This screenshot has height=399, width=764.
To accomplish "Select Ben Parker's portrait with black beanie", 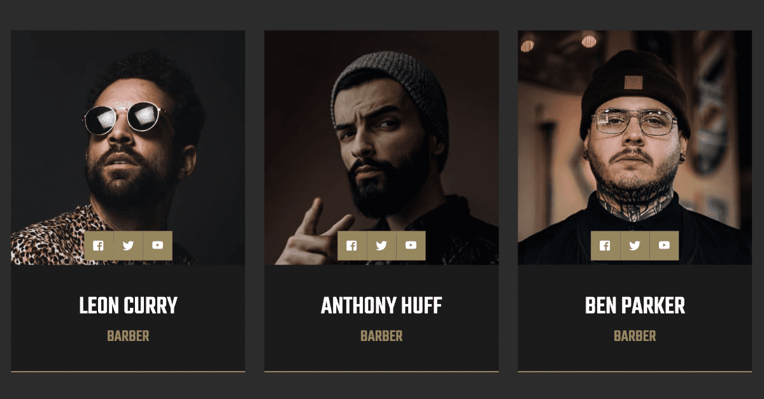I will (x=635, y=147).
